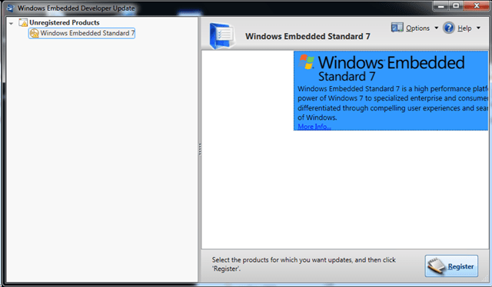
Task: Click the Register button
Action: click(451, 266)
